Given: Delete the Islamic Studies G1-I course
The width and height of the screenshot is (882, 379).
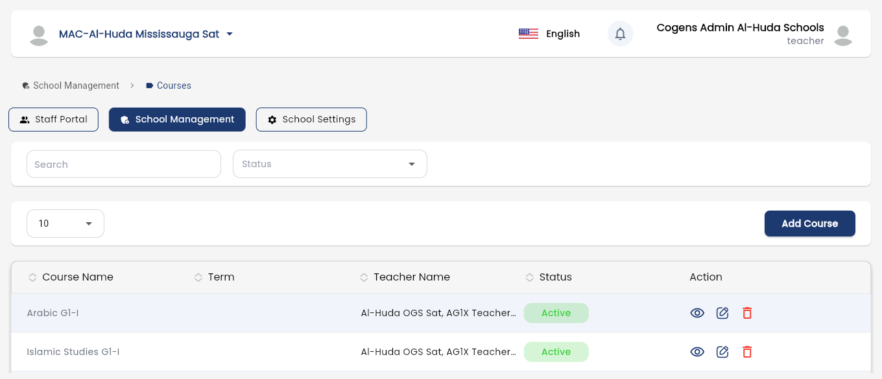Looking at the screenshot, I should 747,352.
